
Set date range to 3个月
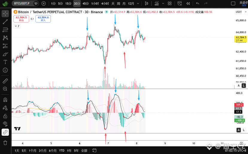coord(42,150)
